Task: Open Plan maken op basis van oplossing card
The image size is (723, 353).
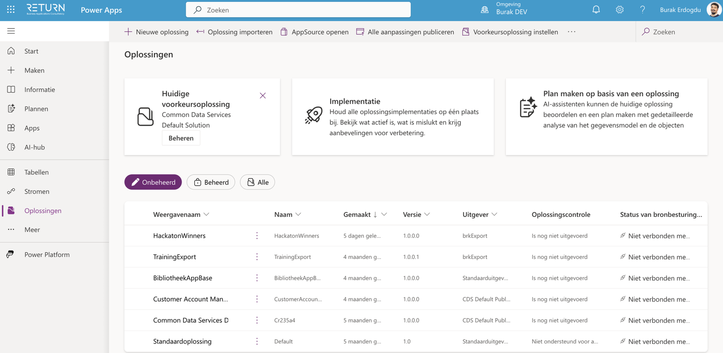Action: pos(606,117)
